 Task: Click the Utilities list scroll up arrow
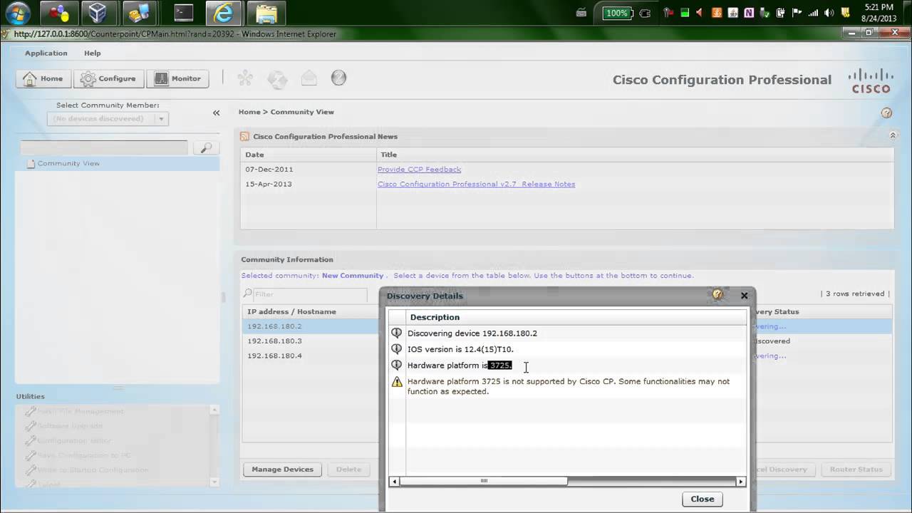click(214, 410)
